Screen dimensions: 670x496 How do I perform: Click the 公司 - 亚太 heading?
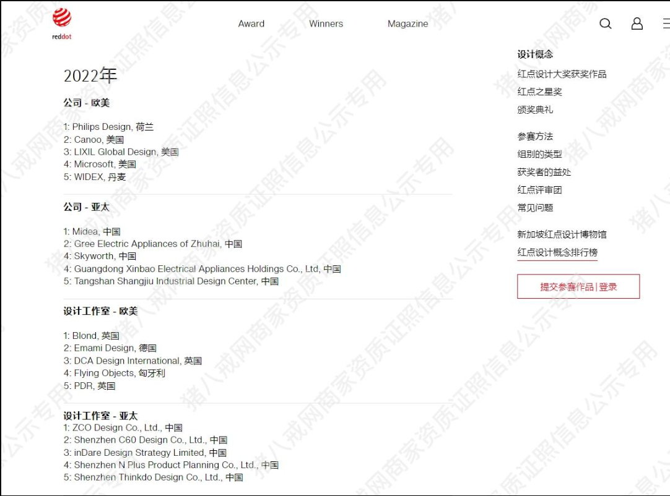86,207
